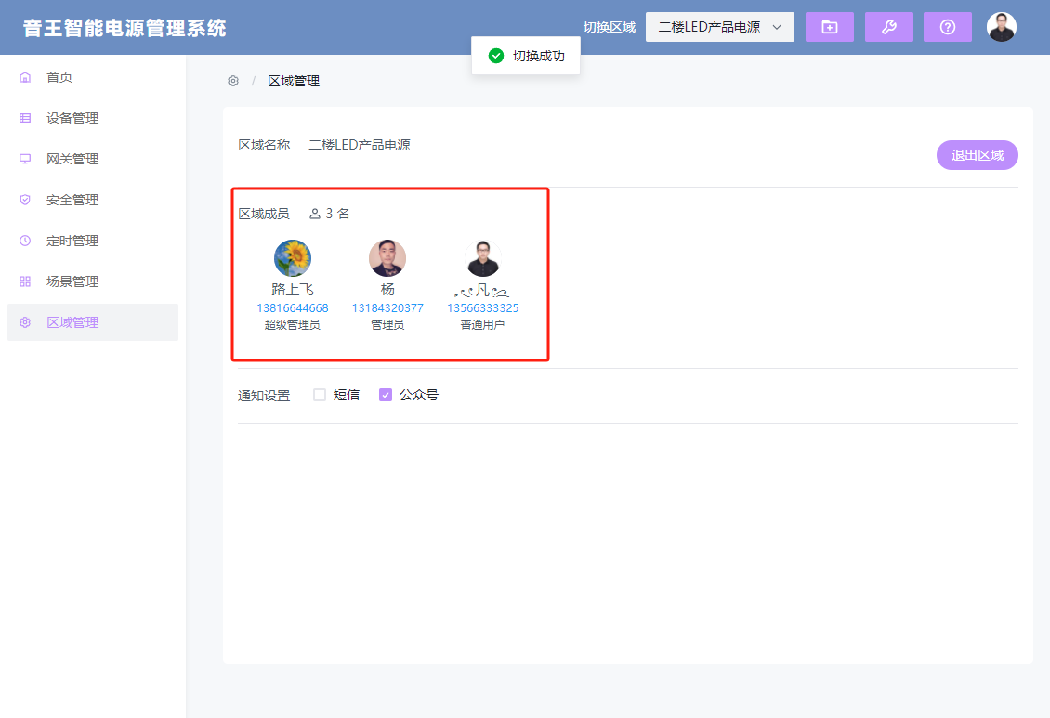Click the avatar of regular user 凡
Image resolution: width=1050 pixels, height=718 pixels.
point(483,258)
